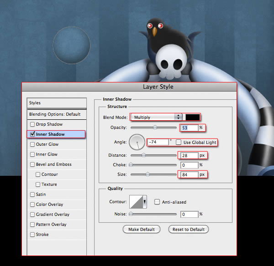Screen dimensions: 274x266
Task: Click the Distance value field
Action: click(190, 155)
